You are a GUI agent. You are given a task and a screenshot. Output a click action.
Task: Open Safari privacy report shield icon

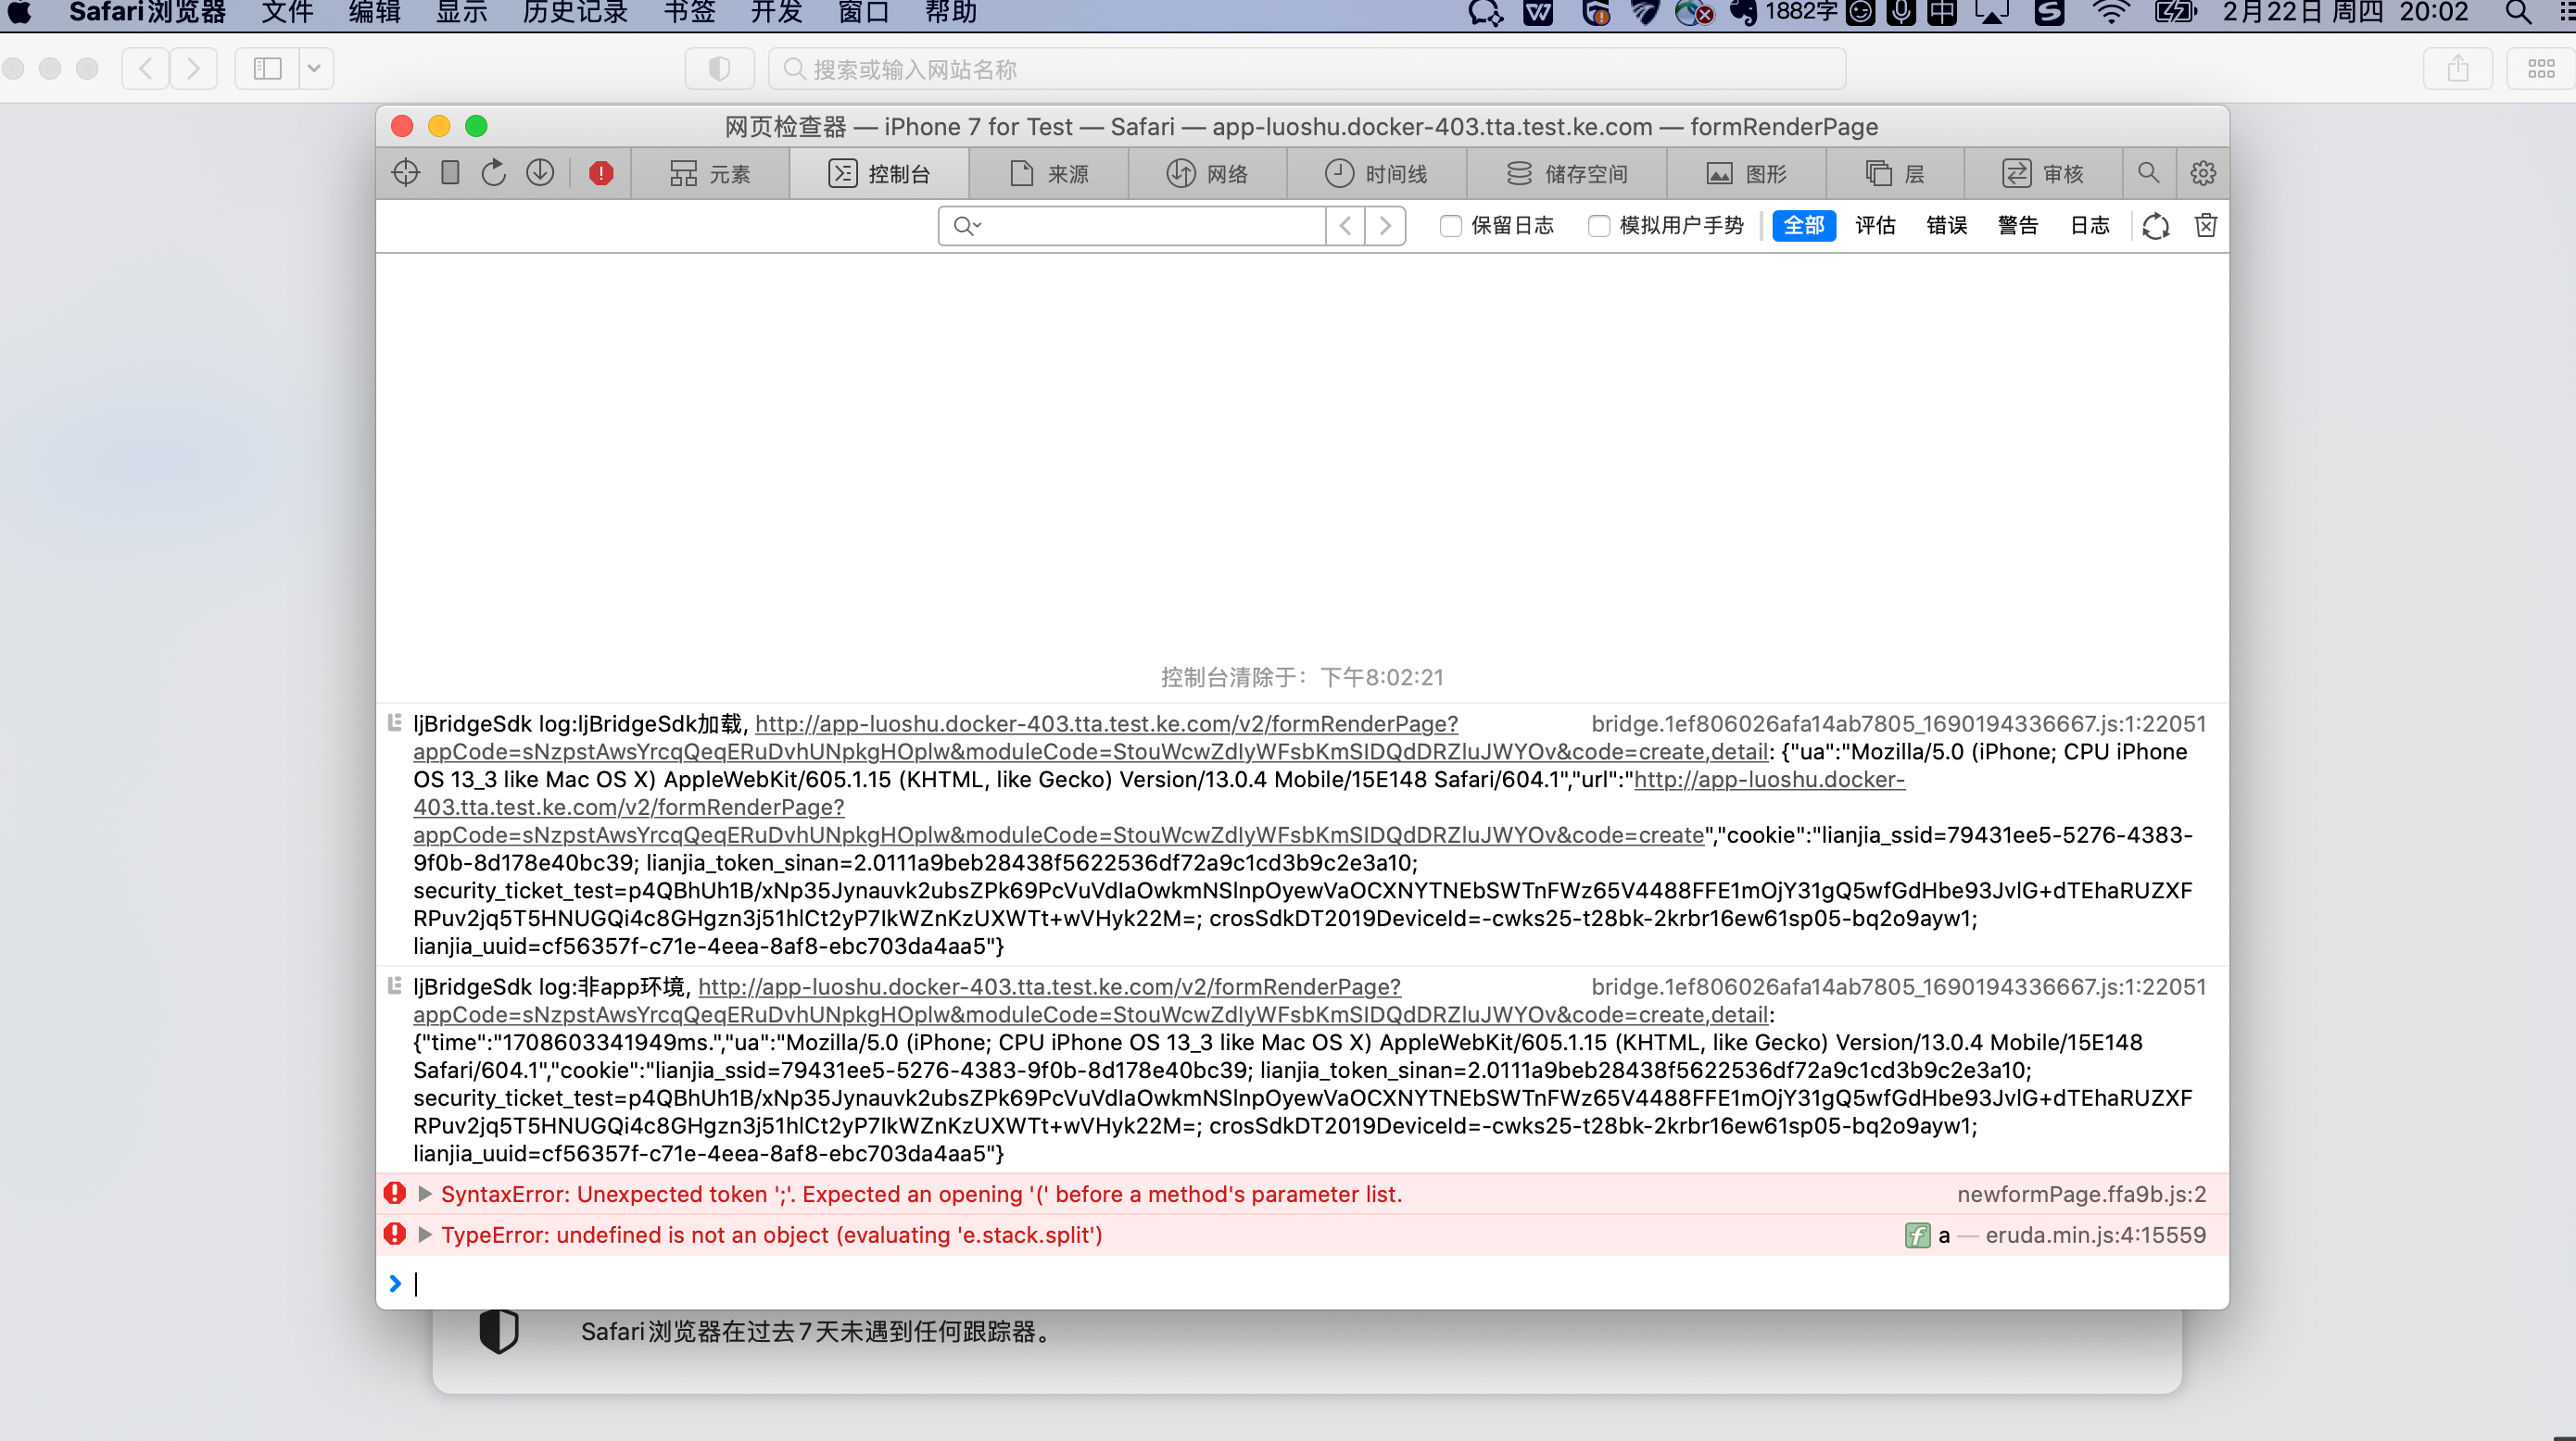pyautogui.click(x=719, y=68)
